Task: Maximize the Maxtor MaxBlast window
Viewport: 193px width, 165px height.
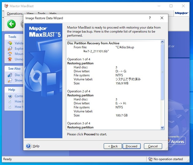Action: (171, 6)
